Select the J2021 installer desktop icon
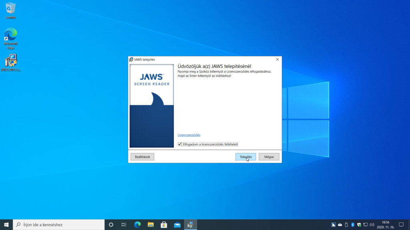Image resolution: width=410 pixels, height=230 pixels. click(x=11, y=63)
